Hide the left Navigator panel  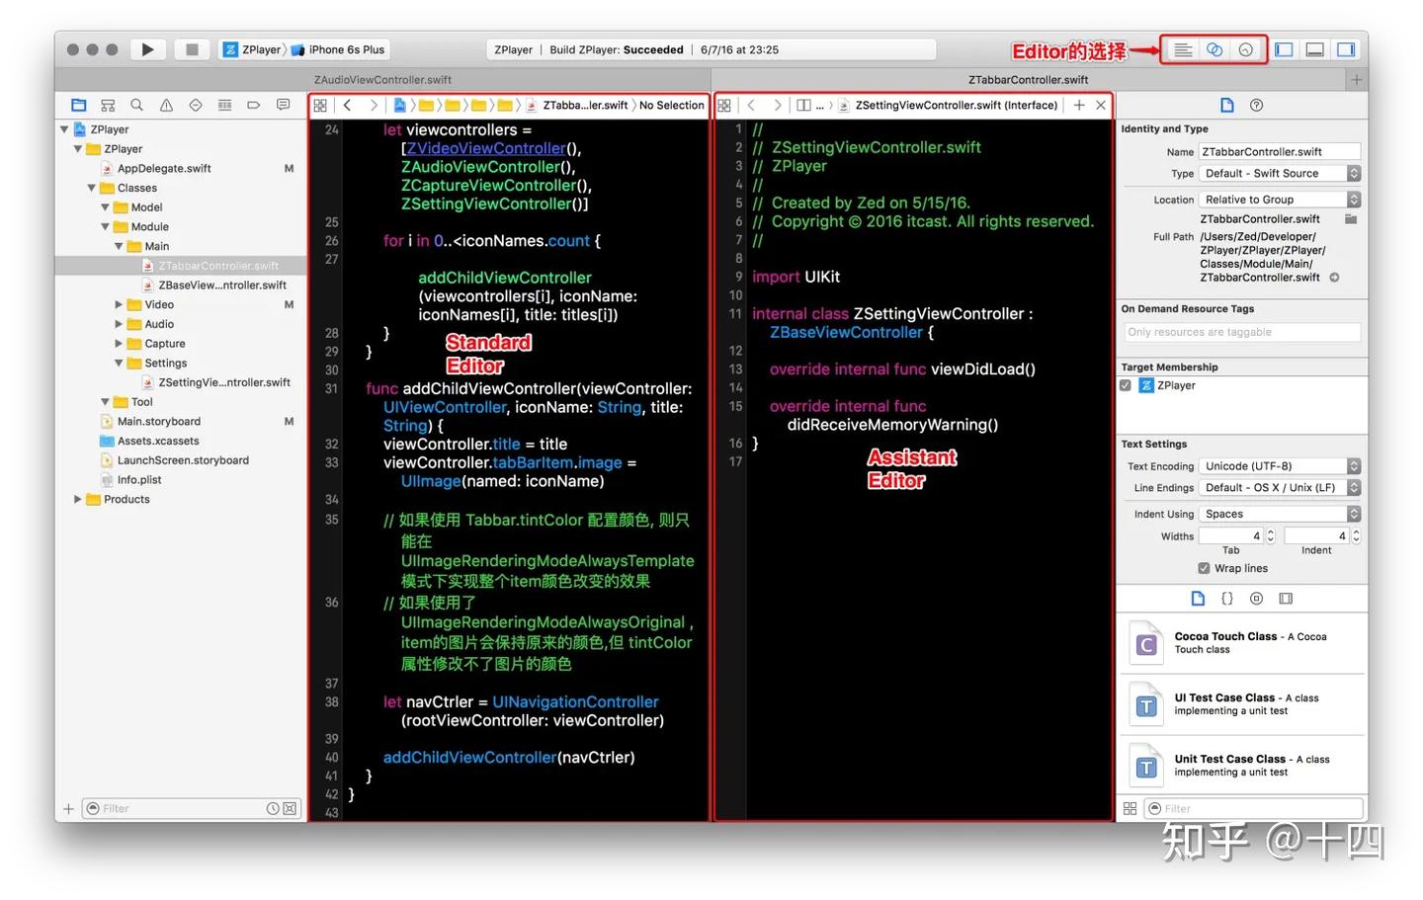click(1283, 48)
